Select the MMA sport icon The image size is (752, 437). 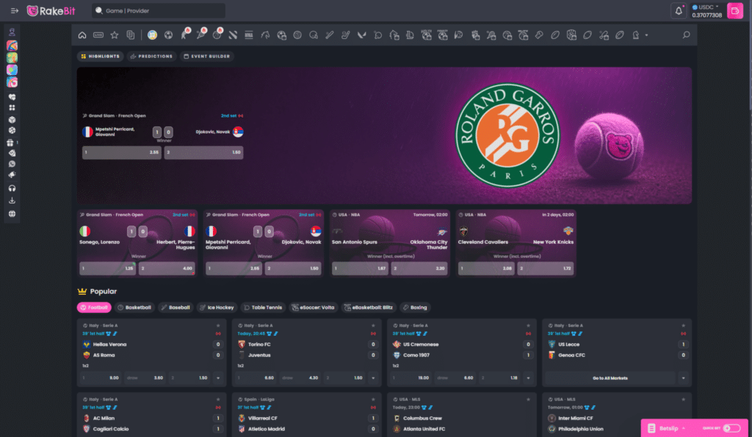(x=248, y=35)
